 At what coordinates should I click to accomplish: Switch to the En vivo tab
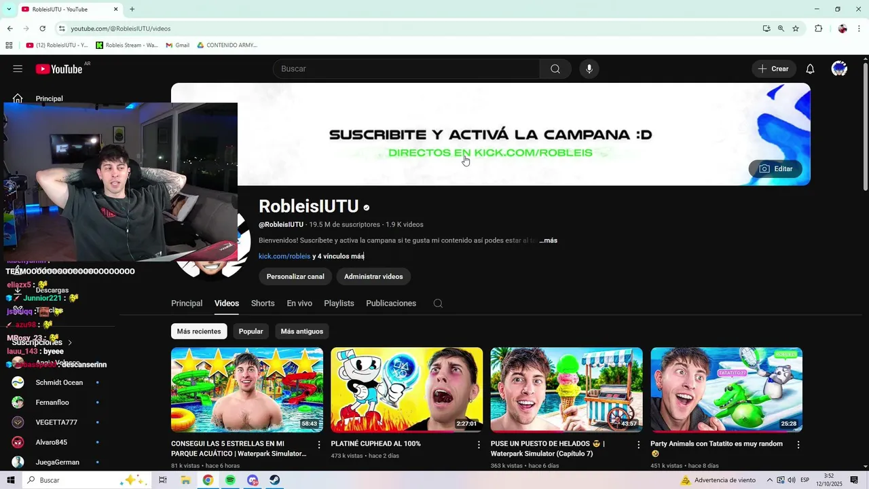[x=299, y=304]
